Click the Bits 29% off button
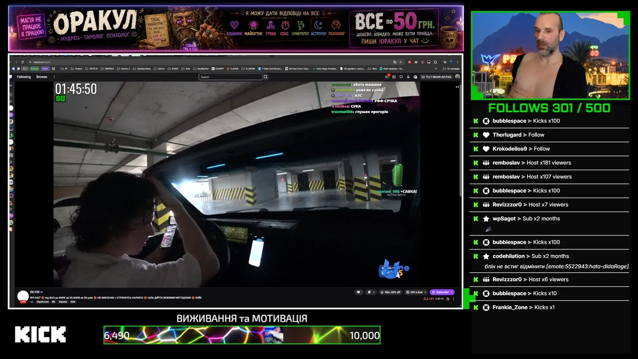Screen dimensions: 638x359 tap(391, 292)
